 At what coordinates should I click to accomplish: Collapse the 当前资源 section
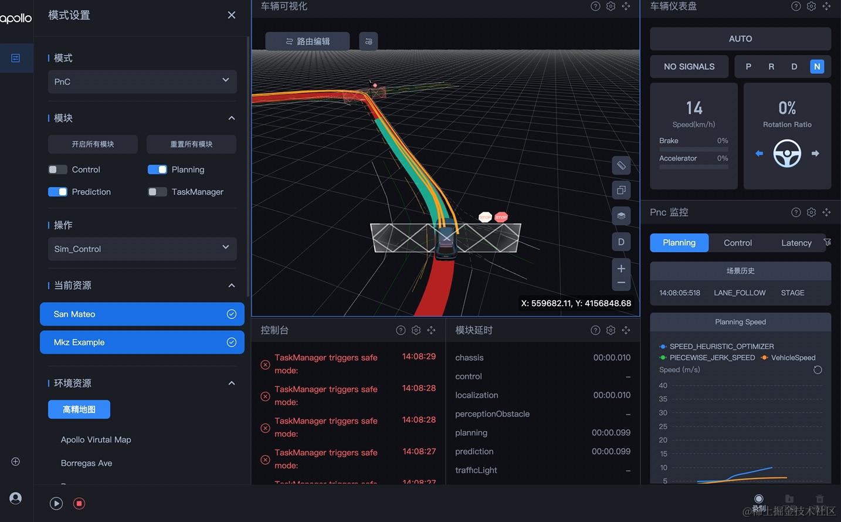[232, 286]
